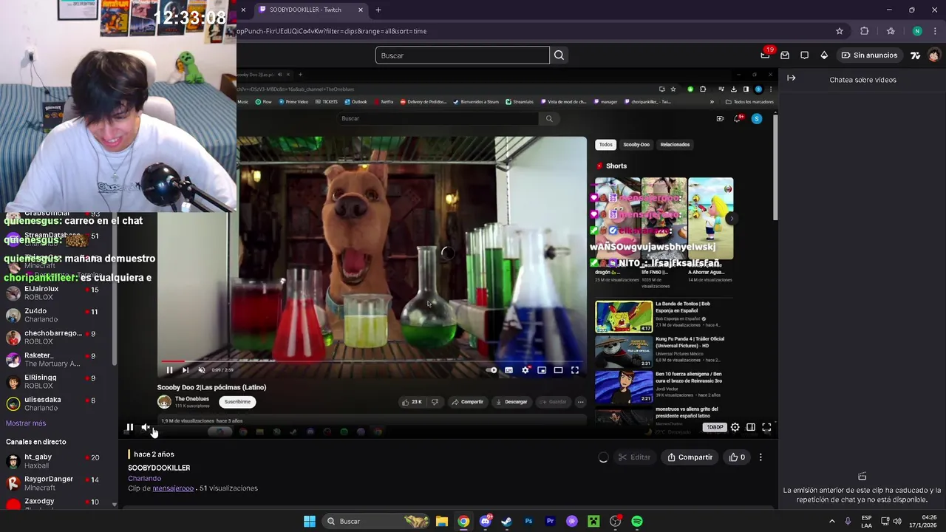Click the SOOBYDOOKILLER clip title text
The width and height of the screenshot is (946, 532).
159,468
